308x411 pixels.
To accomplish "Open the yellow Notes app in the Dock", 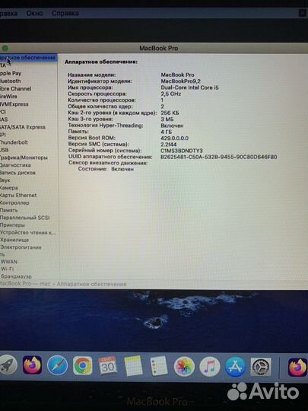I will click(x=133, y=366).
